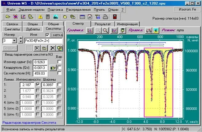
Task: Click the print setup icon left of the printer
Action: click(98, 16)
